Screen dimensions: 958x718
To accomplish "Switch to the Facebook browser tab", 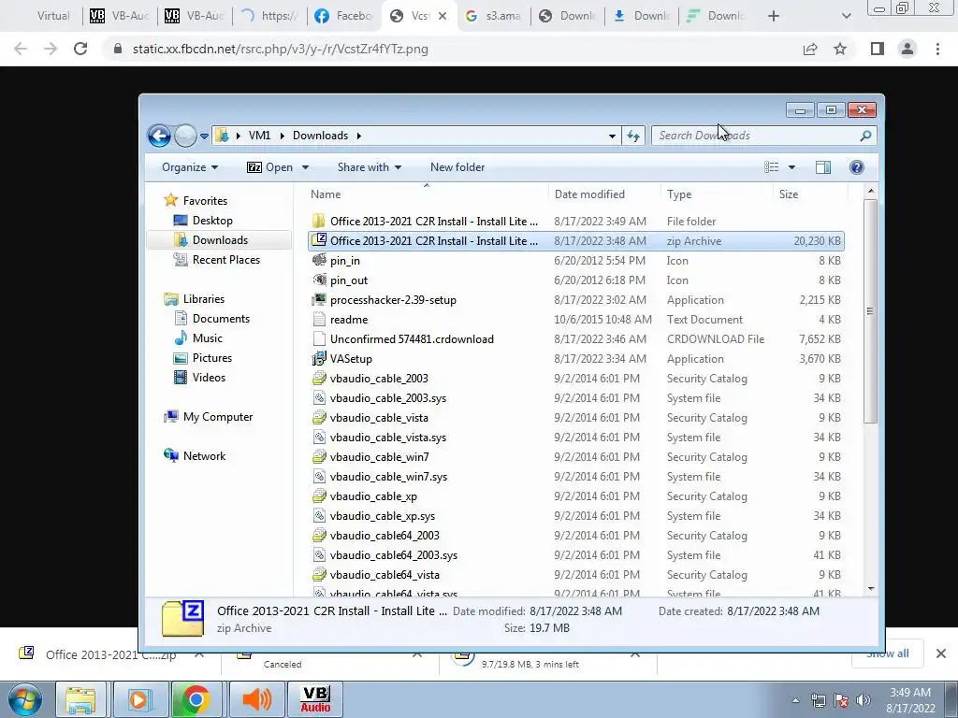I will pos(343,16).
